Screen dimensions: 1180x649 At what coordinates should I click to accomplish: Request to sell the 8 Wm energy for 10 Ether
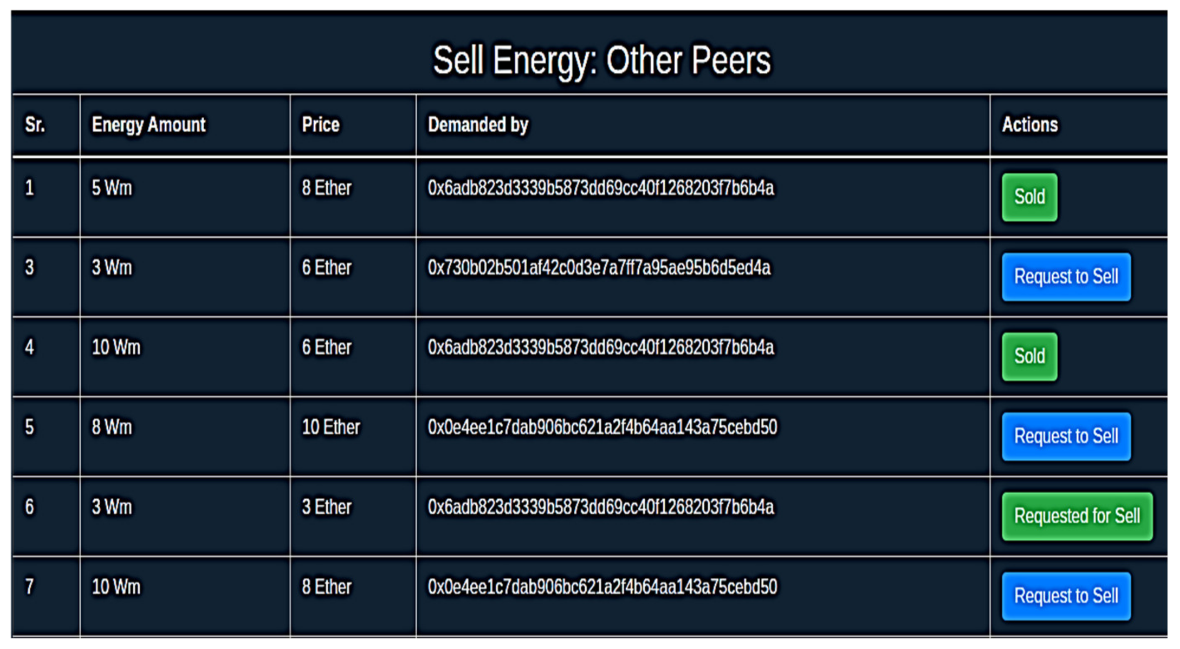[x=1066, y=436]
